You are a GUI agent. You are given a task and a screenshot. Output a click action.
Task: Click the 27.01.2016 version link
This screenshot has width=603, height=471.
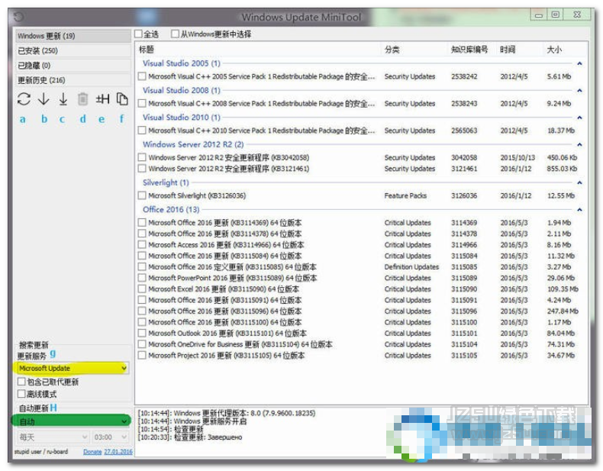(118, 452)
